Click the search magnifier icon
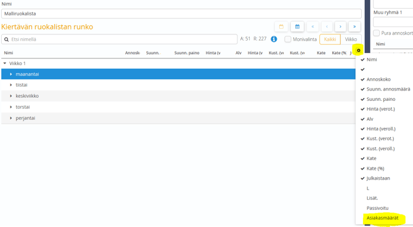Screen dimensions: 413x227 [6, 39]
